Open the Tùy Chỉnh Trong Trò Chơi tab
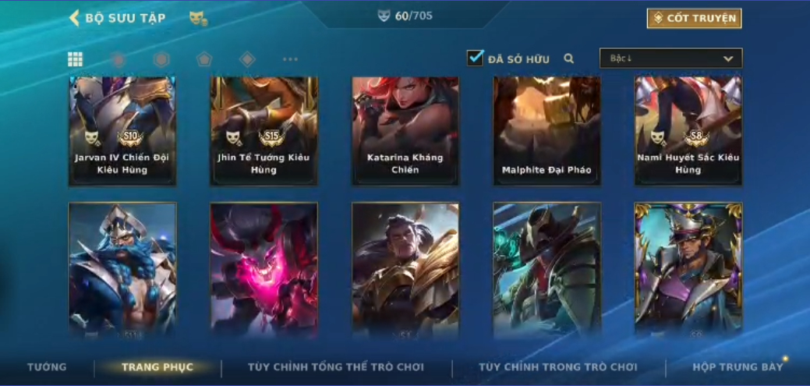The image size is (810, 386). tap(558, 367)
